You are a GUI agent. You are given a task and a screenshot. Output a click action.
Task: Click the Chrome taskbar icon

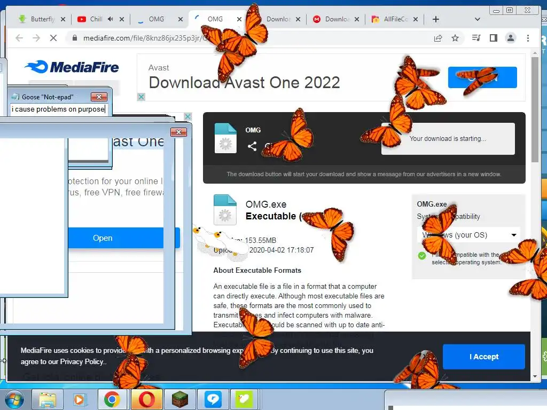click(112, 399)
